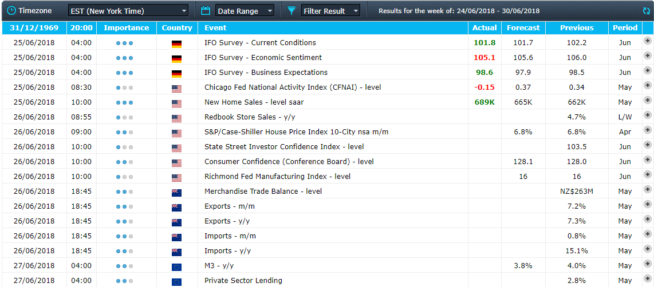This screenshot has width=654, height=287.
Task: Expand details for State Street Investor Confidence
Action: 647,145
